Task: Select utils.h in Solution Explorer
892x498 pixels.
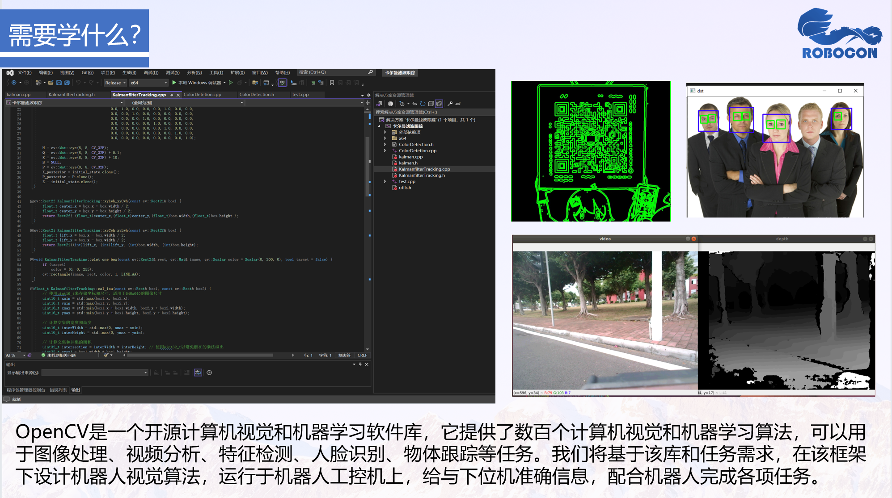Action: pyautogui.click(x=405, y=188)
